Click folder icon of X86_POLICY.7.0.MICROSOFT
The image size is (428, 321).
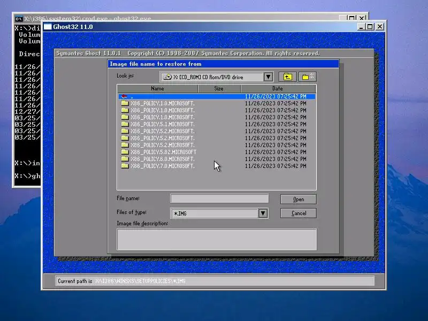(125, 166)
